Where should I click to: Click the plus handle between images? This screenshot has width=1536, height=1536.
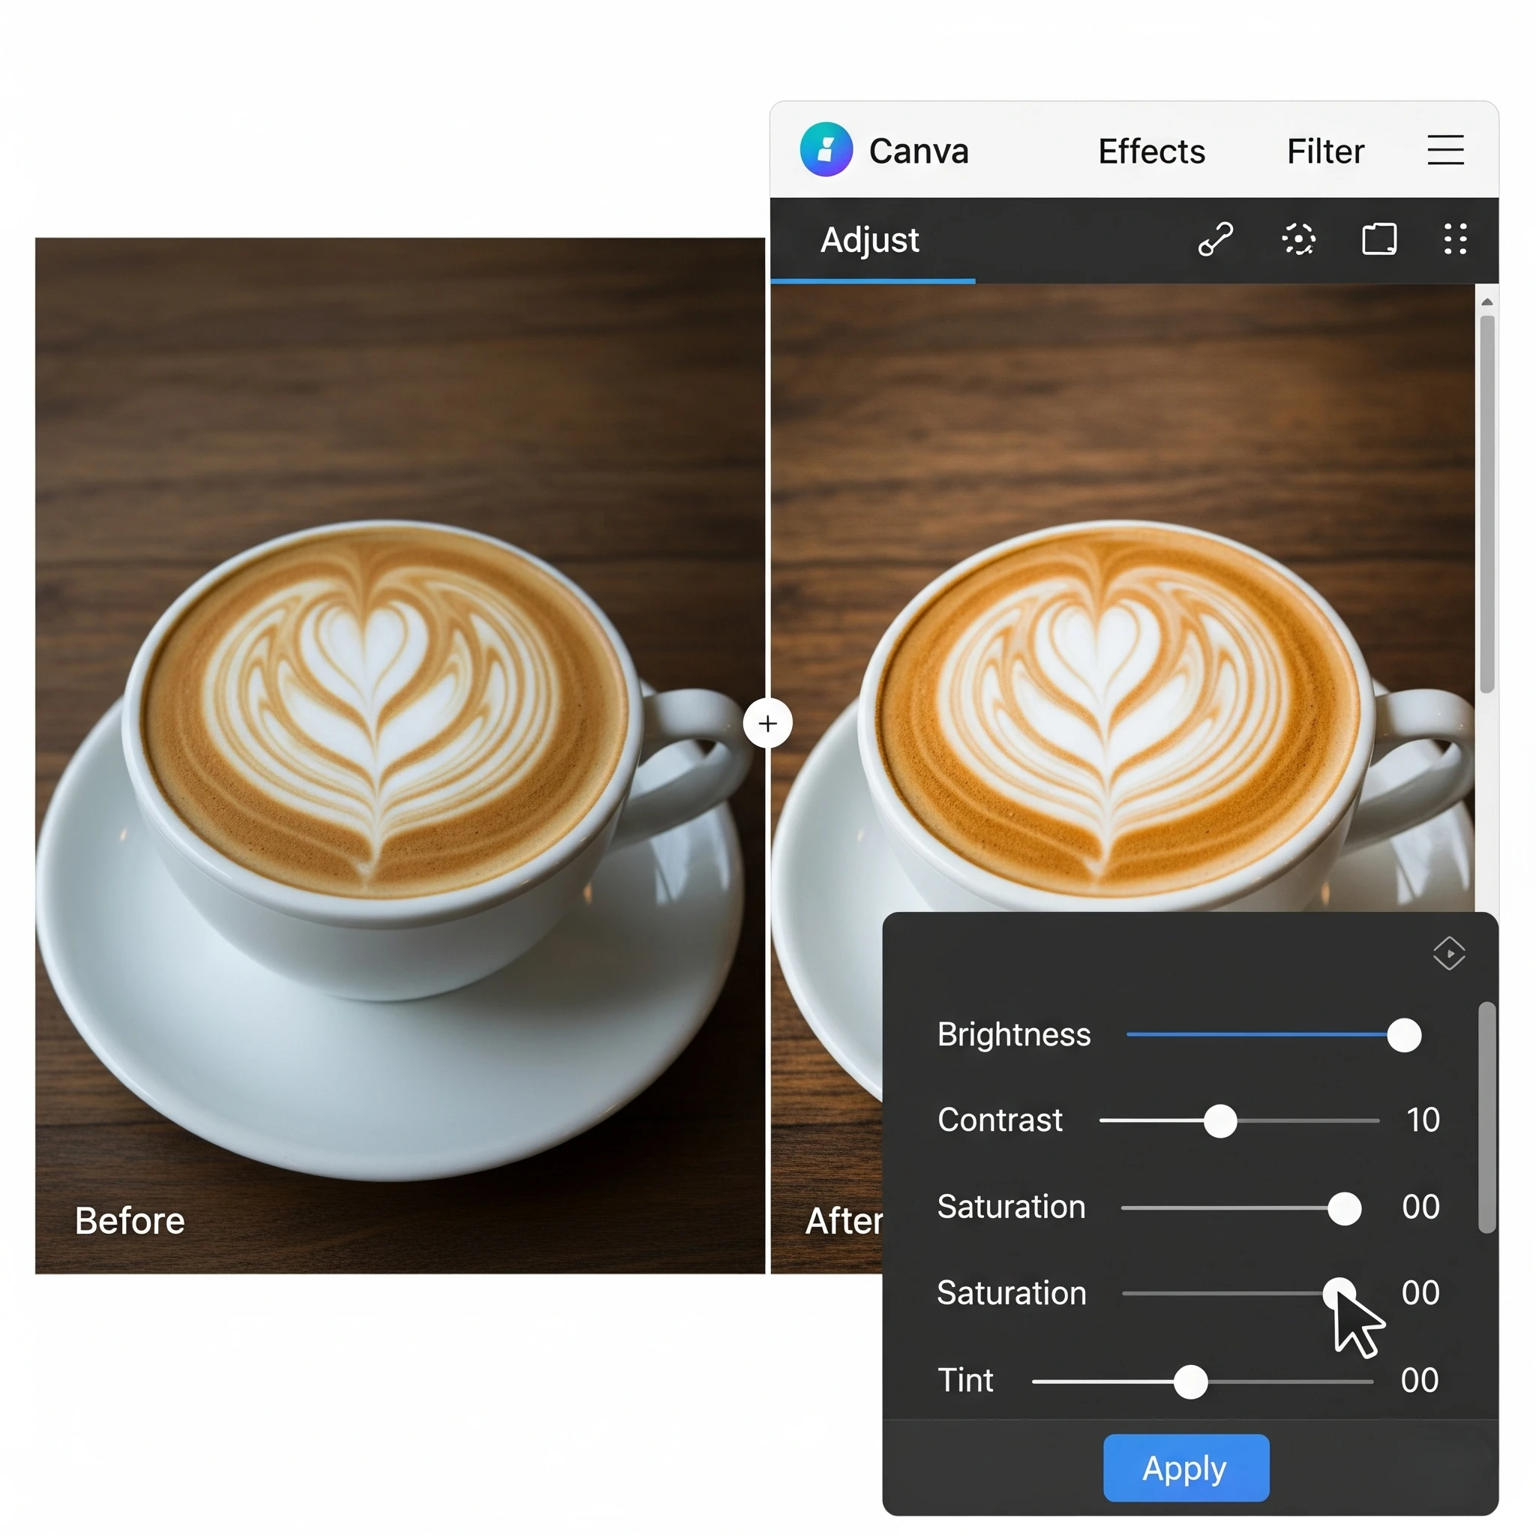click(767, 724)
